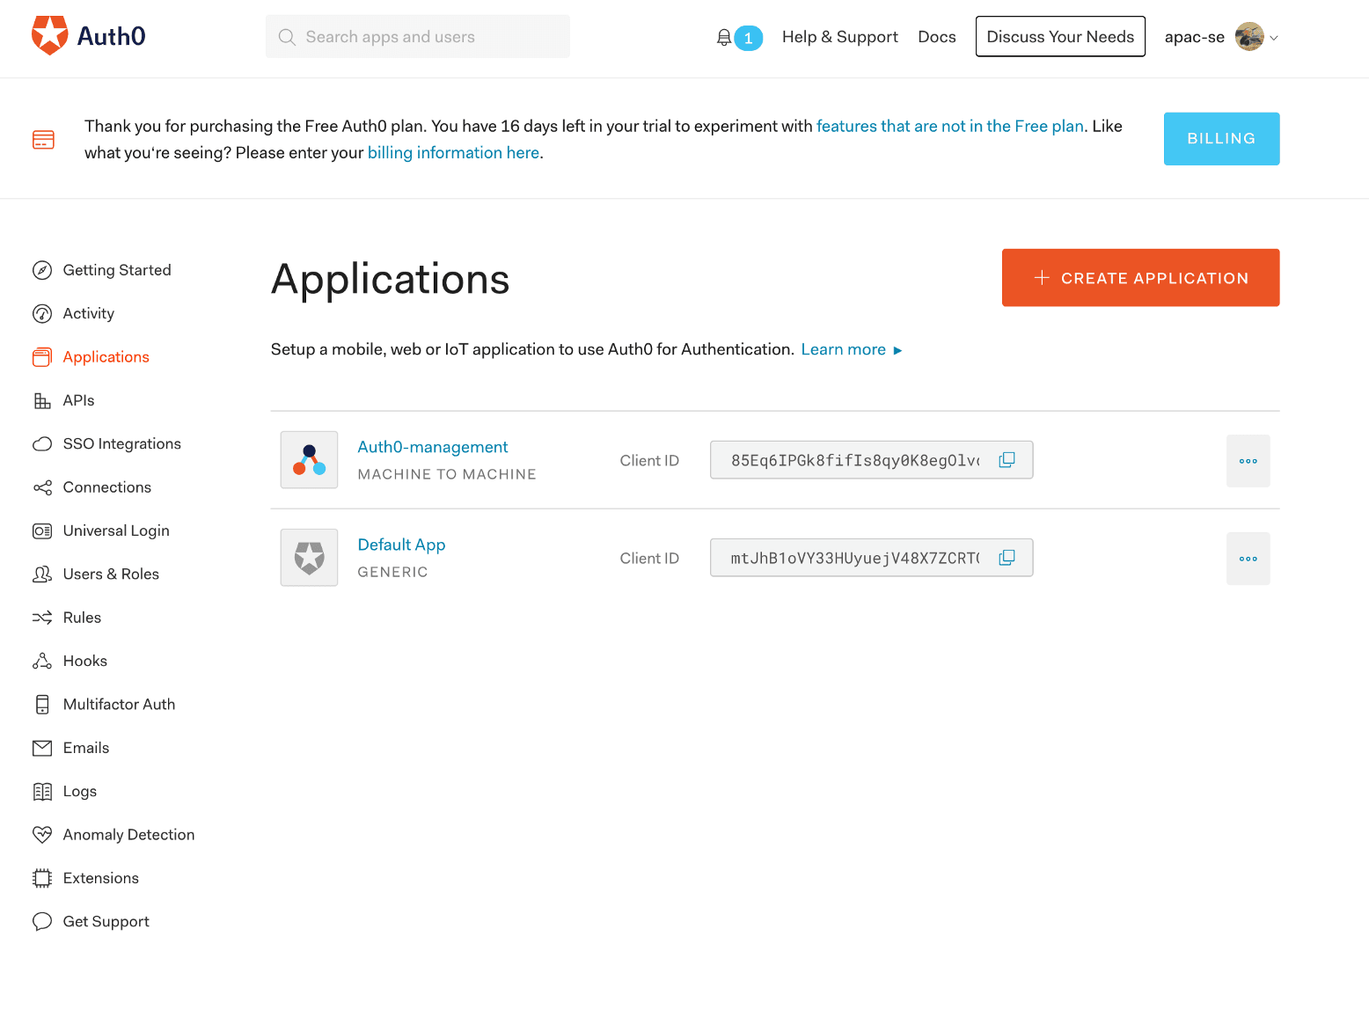
Task: Click the Default App shield icon
Action: coord(309,558)
